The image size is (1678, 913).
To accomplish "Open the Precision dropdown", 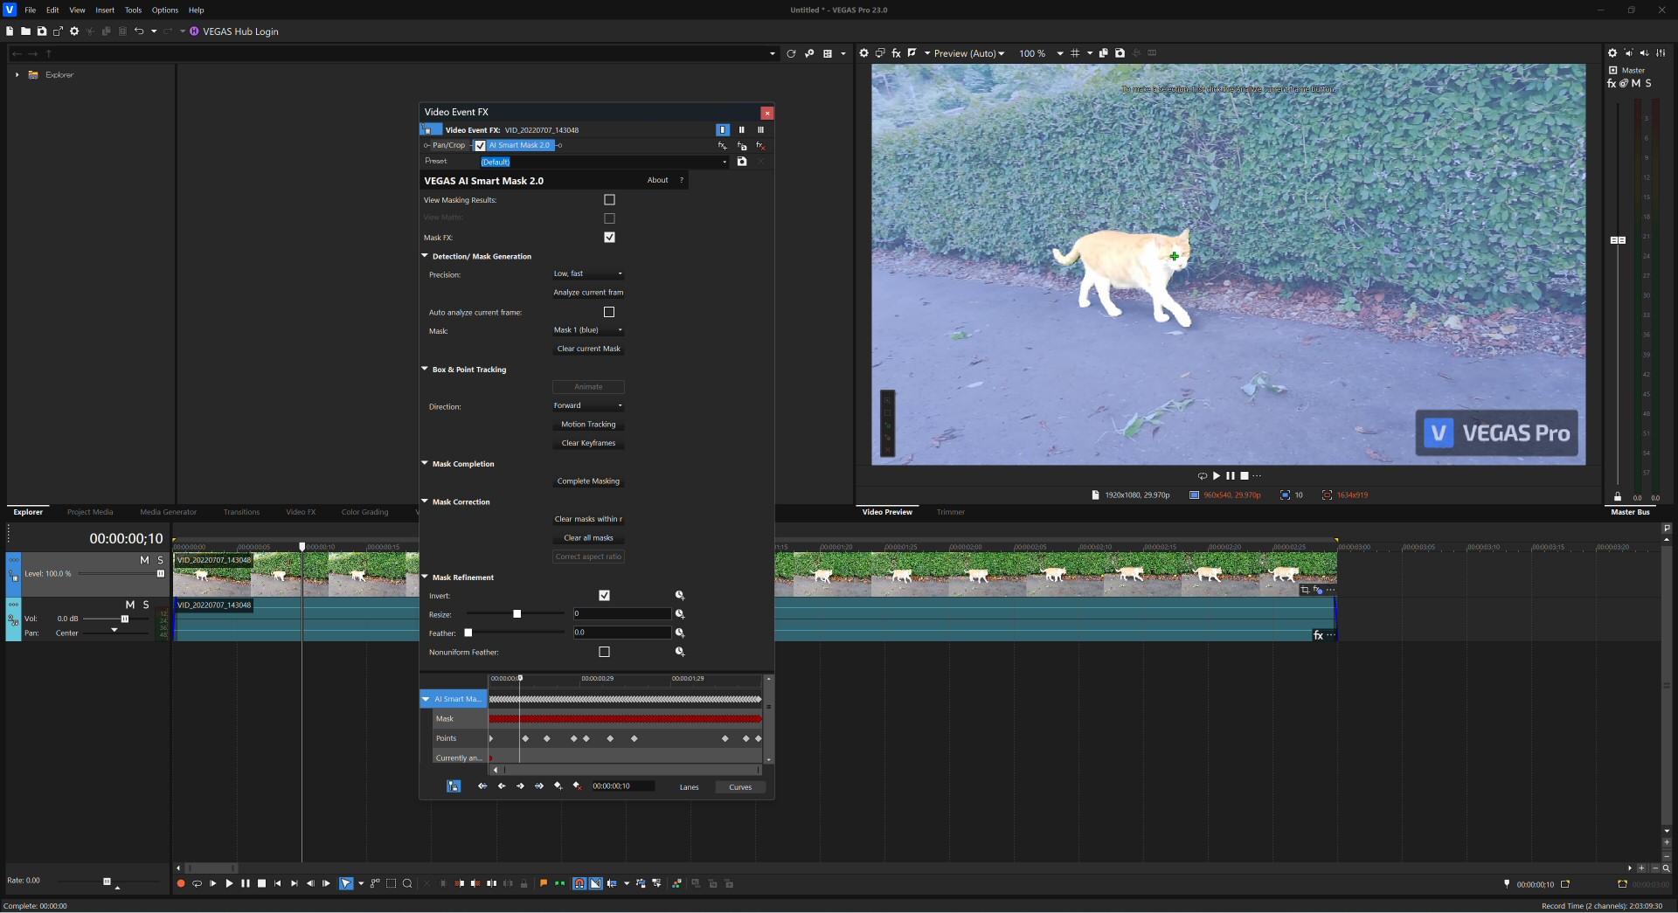I will click(x=588, y=273).
